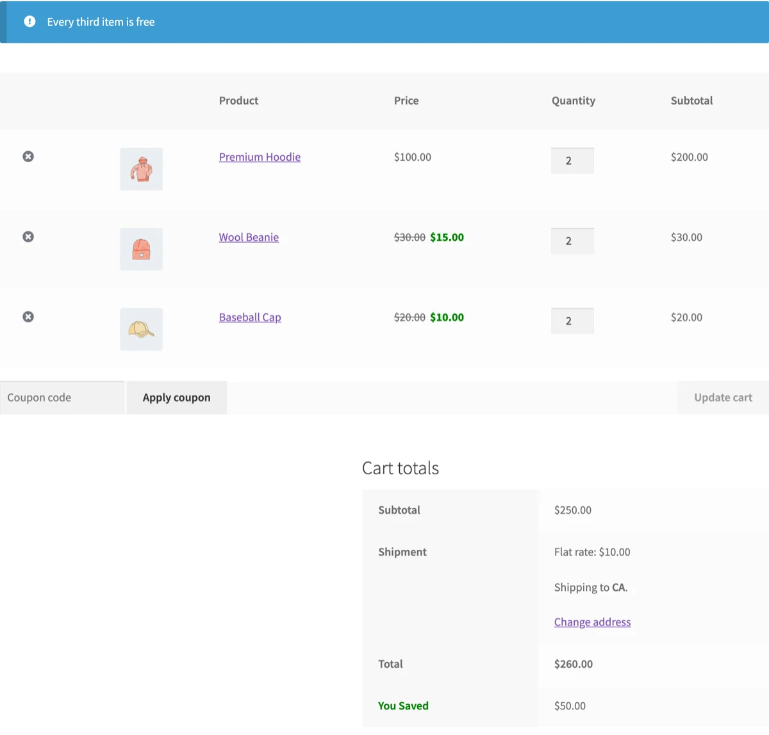769x735 pixels.
Task: Click the Shipment label in Cart totals
Action: (x=402, y=552)
